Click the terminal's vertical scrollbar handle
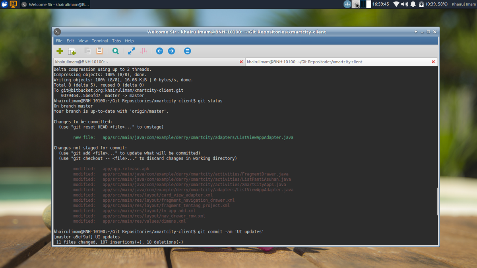Viewport: 477px width, 268px height. [x=438, y=202]
